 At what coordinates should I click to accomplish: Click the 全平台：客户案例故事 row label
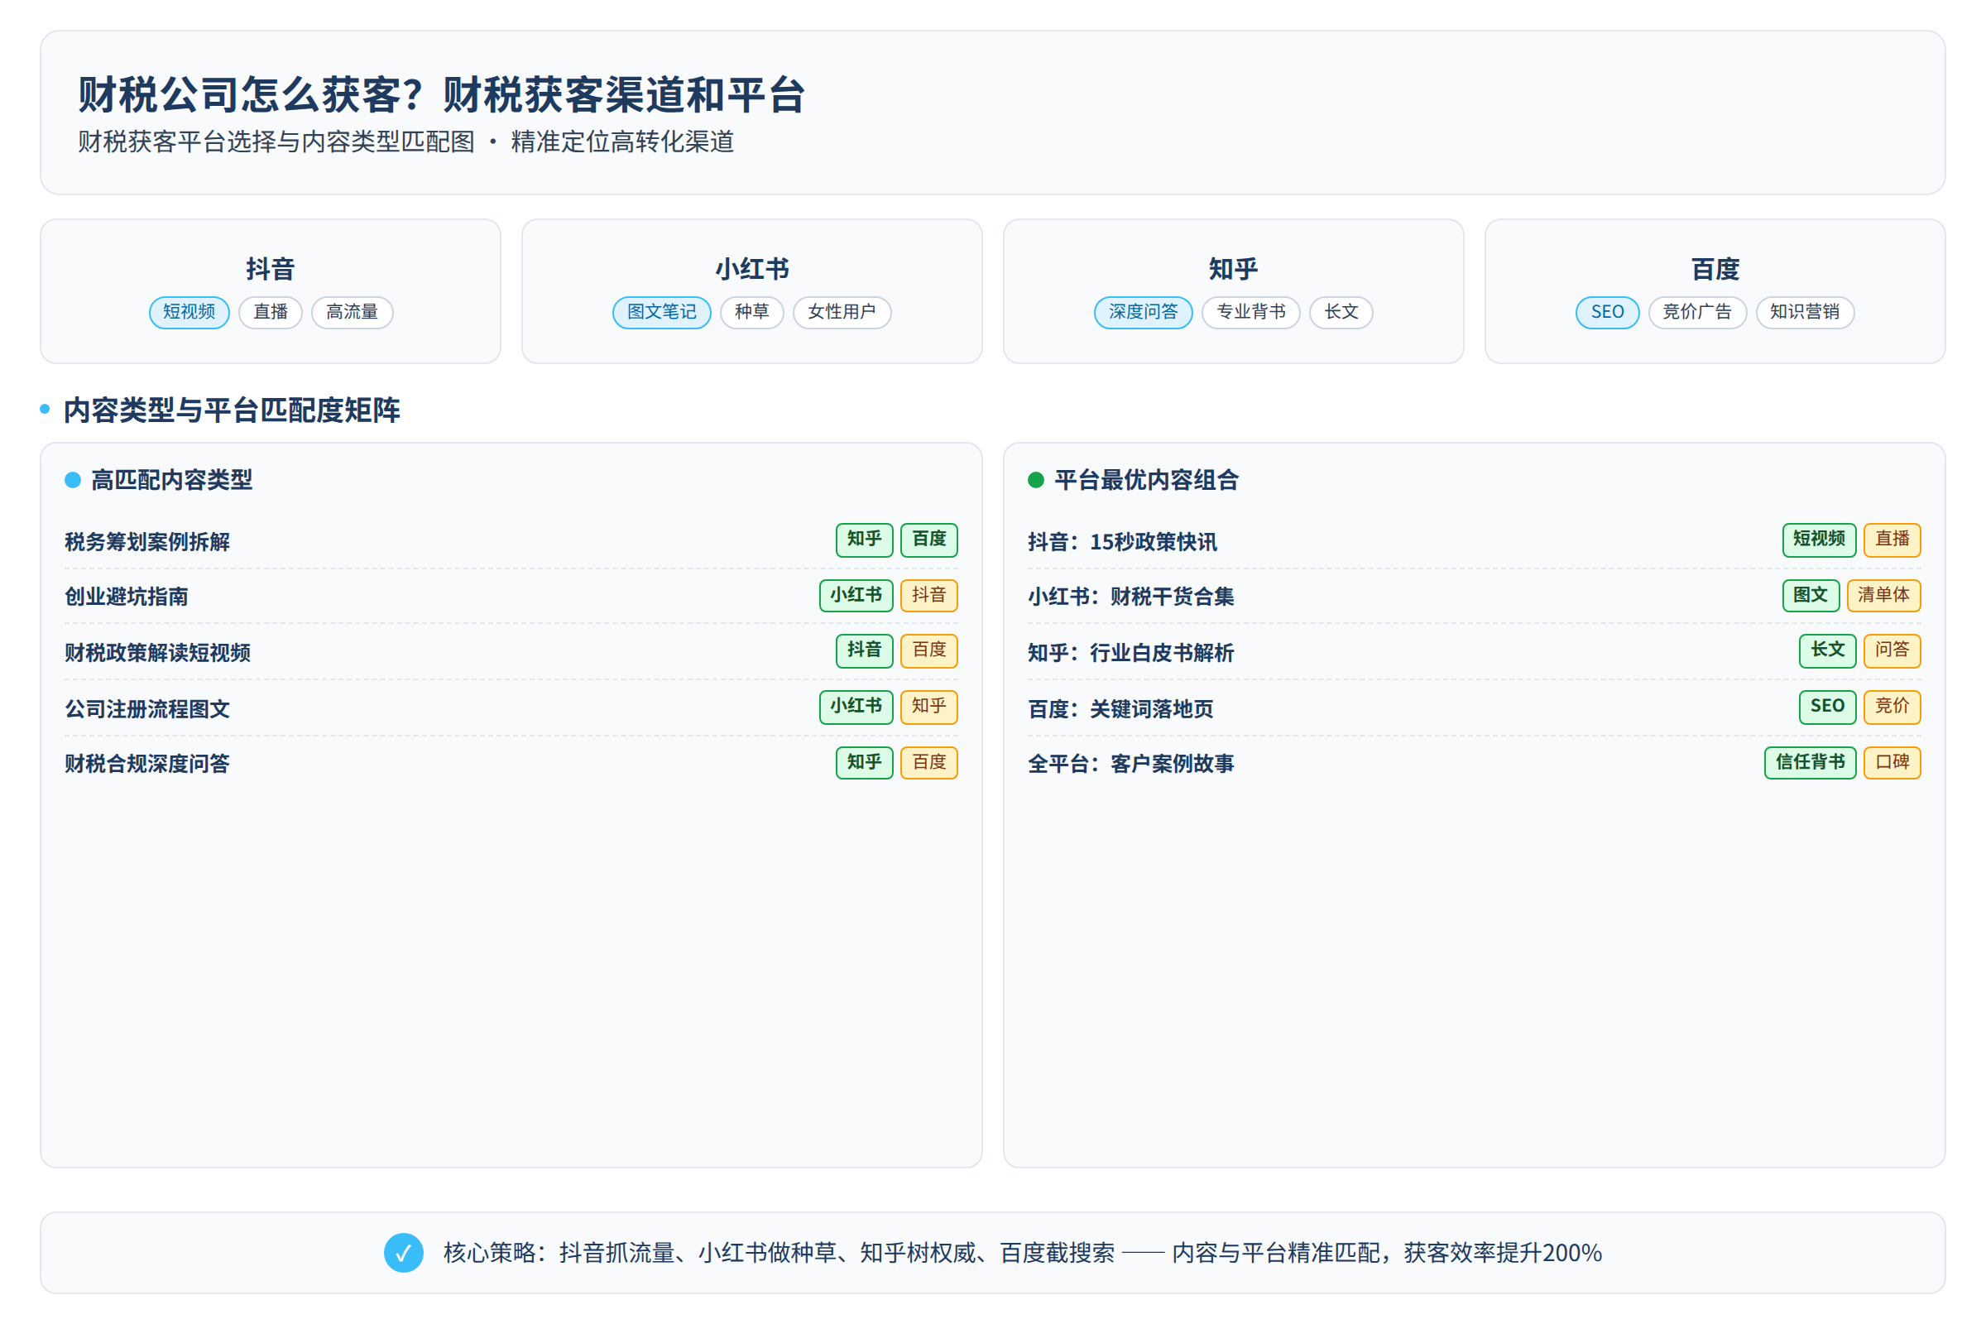coord(1130,764)
